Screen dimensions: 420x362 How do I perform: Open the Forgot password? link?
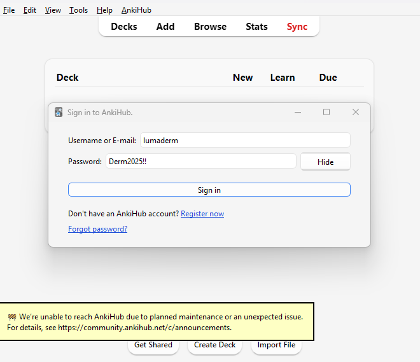[x=98, y=229]
